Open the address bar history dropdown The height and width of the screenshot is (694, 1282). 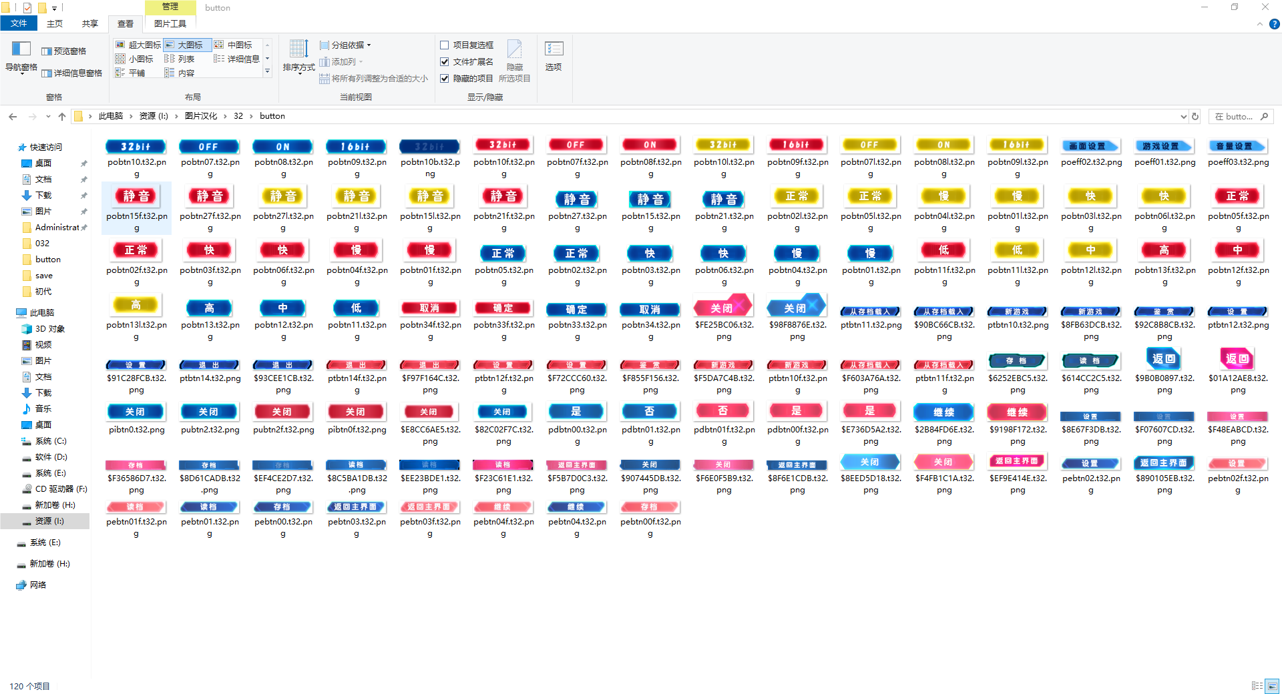click(x=1183, y=116)
